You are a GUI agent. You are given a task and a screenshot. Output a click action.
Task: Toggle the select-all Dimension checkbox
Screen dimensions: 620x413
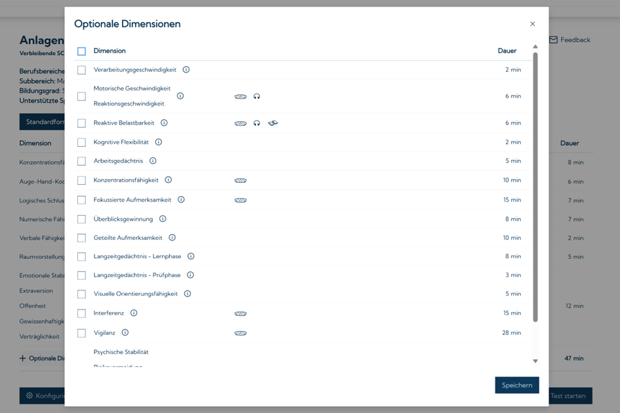click(81, 51)
